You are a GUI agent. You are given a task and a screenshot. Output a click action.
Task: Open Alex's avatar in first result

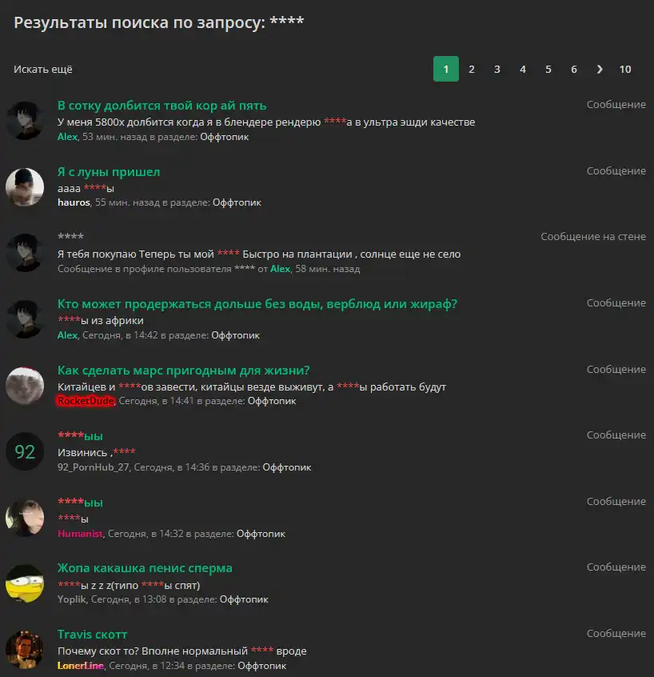click(25, 121)
